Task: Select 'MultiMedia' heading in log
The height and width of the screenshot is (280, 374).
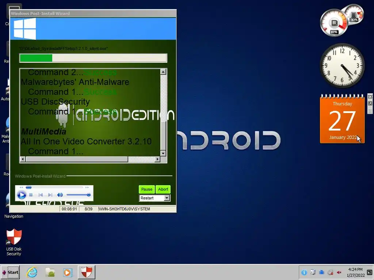Action: (x=43, y=131)
